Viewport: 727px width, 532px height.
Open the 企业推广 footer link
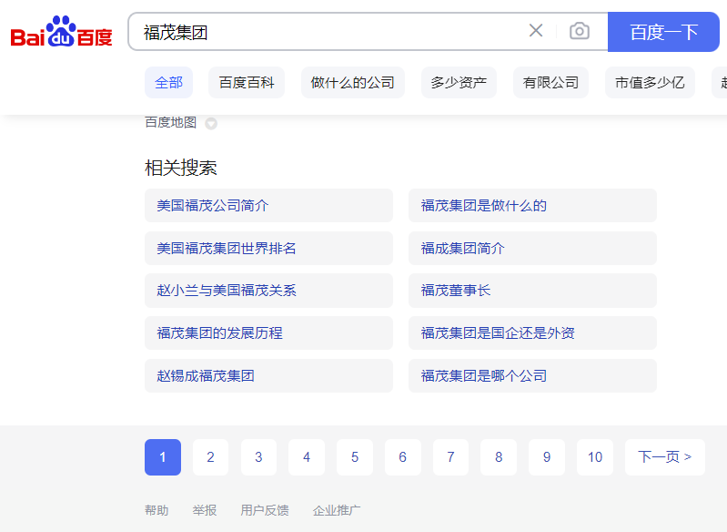(x=337, y=510)
